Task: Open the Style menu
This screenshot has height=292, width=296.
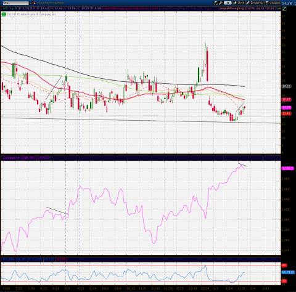Action: click(239, 3)
